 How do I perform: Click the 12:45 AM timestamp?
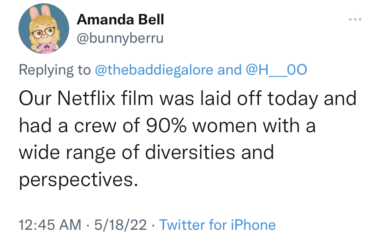tap(50, 225)
